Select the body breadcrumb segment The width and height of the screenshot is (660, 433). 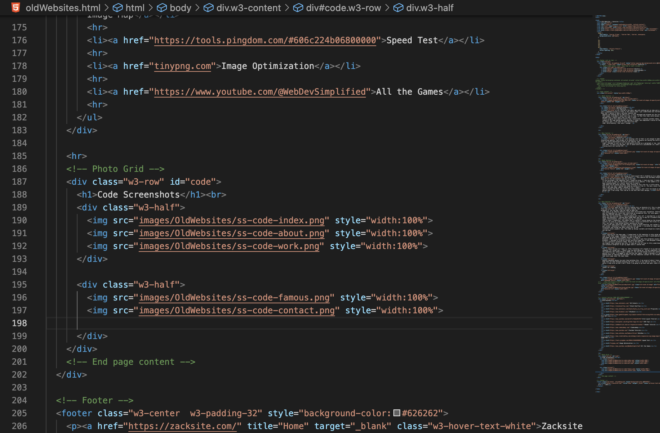pyautogui.click(x=180, y=8)
